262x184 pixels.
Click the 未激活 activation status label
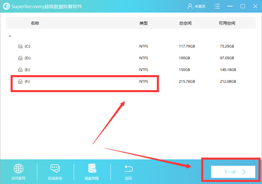(x=200, y=6)
